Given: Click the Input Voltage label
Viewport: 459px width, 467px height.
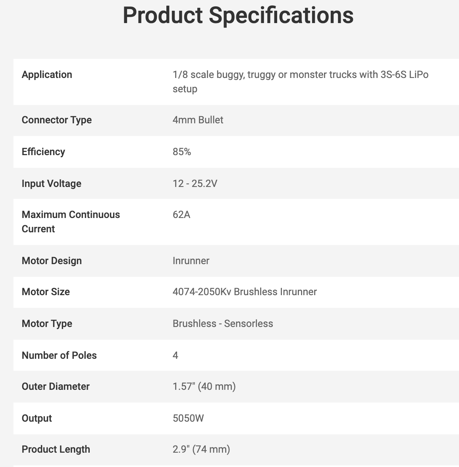Looking at the screenshot, I should (x=52, y=184).
